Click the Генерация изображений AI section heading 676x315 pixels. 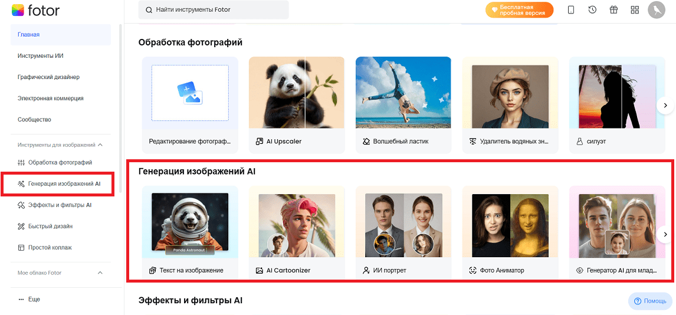[x=197, y=172]
